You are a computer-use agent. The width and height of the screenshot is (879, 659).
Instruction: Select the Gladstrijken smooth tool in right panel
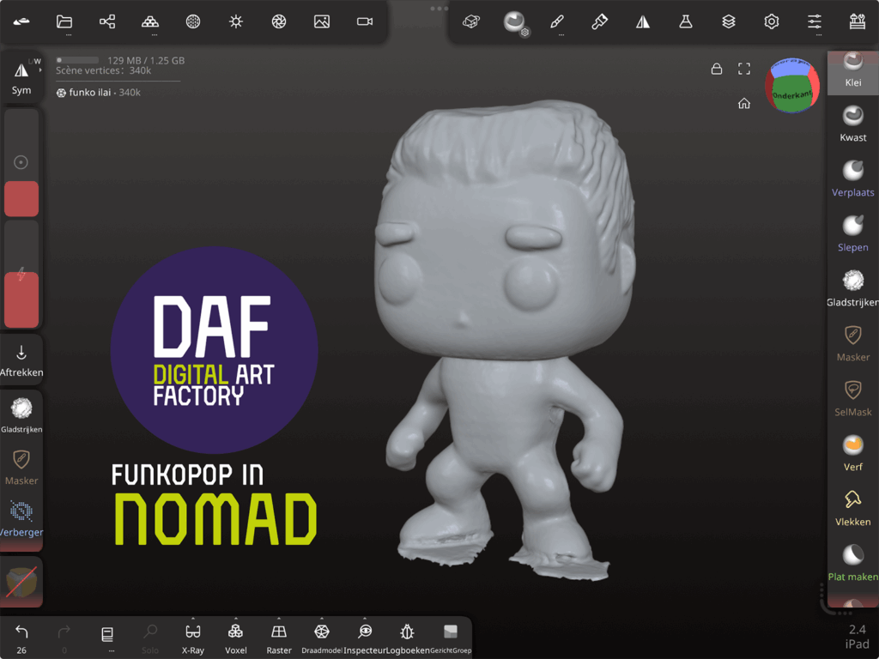pos(853,288)
